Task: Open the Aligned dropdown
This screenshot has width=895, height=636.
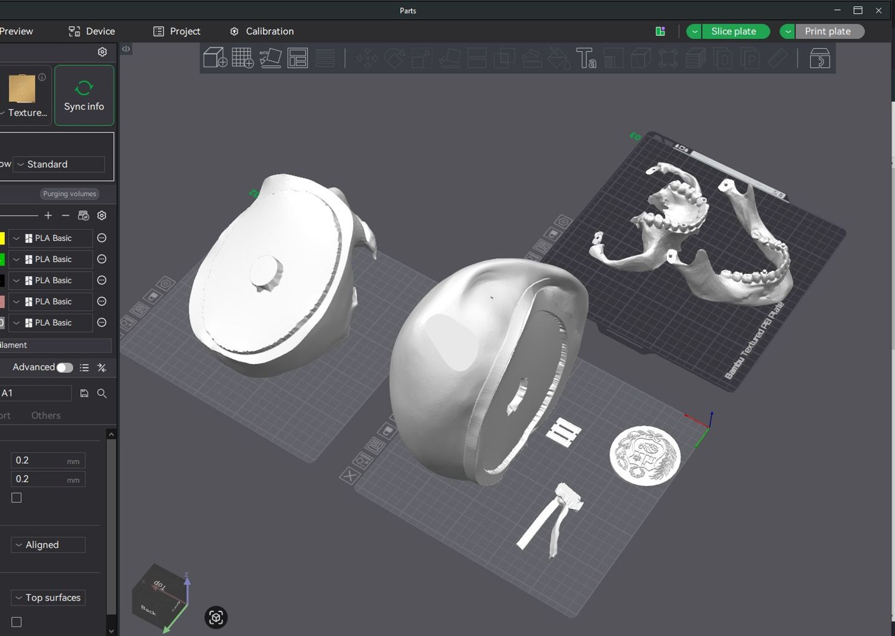Action: point(48,545)
